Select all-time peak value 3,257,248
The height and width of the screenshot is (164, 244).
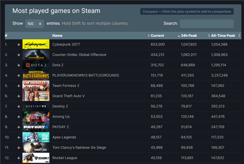pos(219,75)
